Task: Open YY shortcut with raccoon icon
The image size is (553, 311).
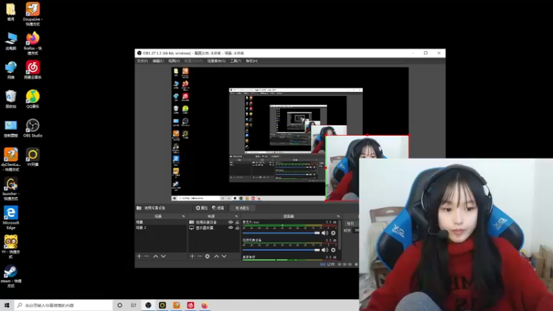Action: [11, 247]
